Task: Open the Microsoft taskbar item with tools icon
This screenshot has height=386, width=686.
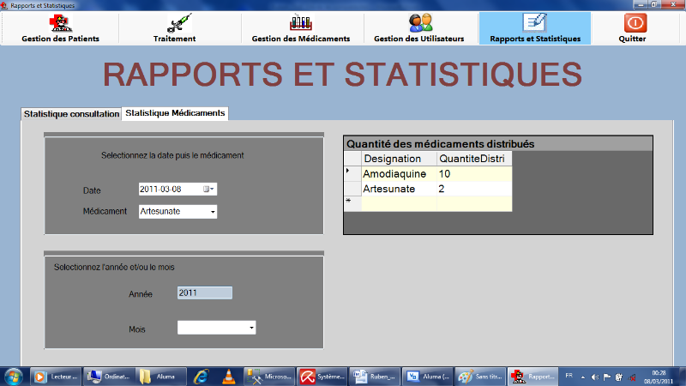Action: click(x=269, y=377)
